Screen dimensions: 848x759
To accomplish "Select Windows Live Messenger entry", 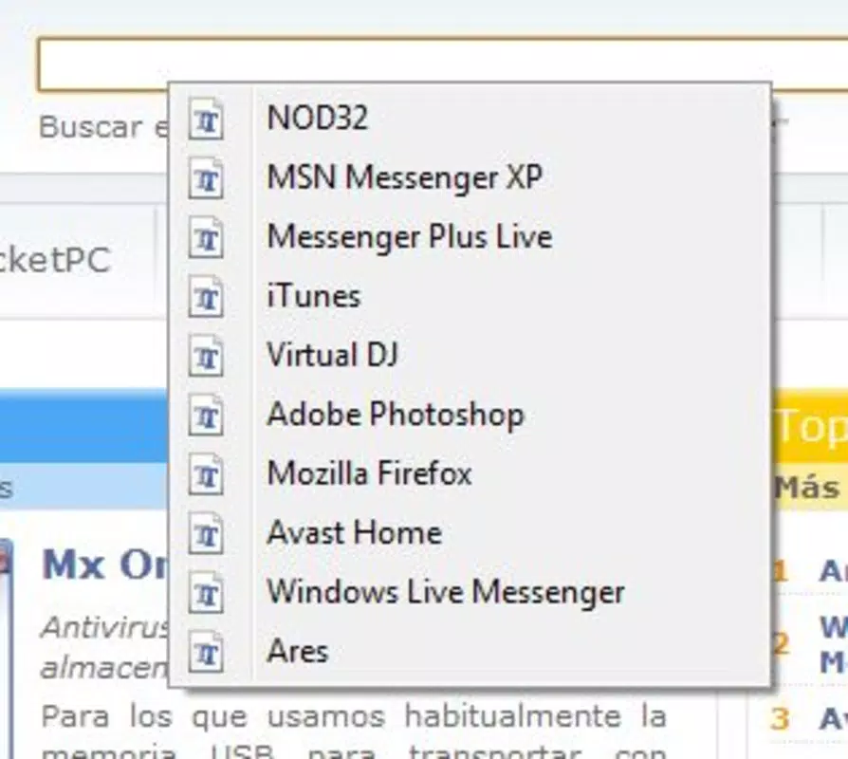I will click(470, 592).
